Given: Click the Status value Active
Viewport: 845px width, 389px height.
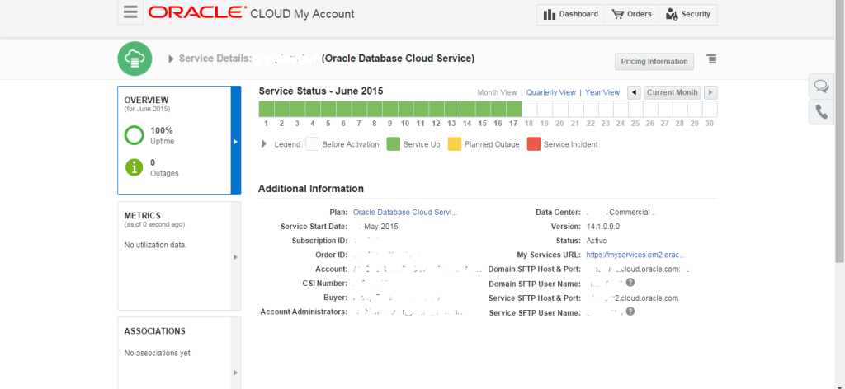Looking at the screenshot, I should coord(597,241).
